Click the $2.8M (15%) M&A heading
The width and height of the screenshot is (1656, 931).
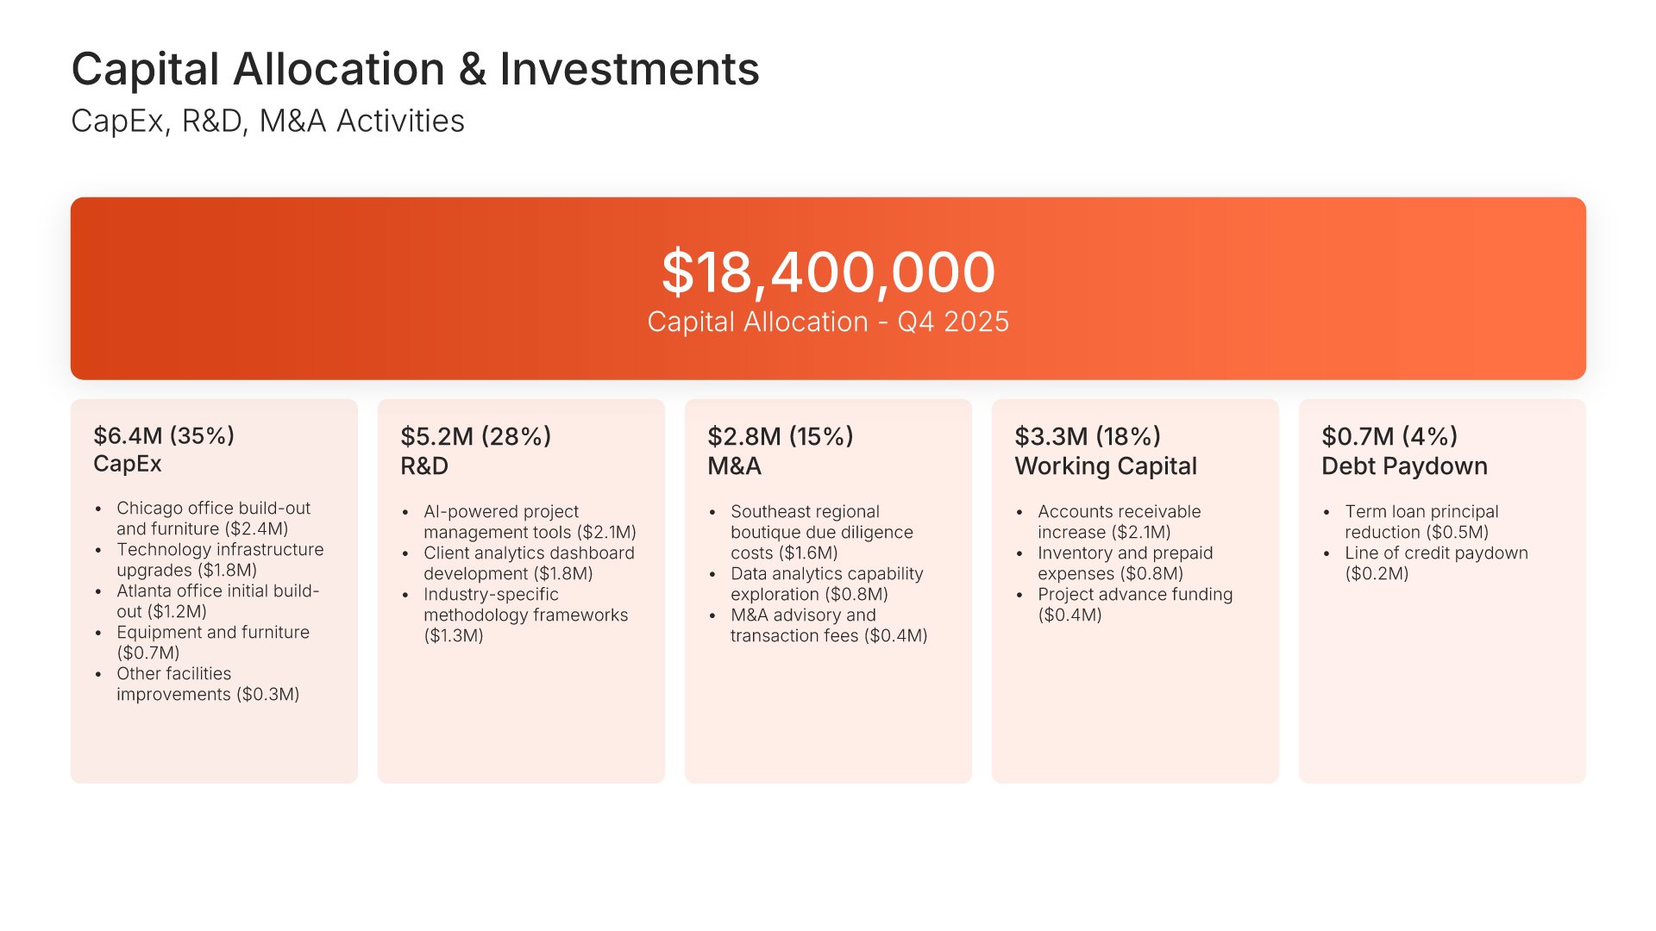(780, 451)
